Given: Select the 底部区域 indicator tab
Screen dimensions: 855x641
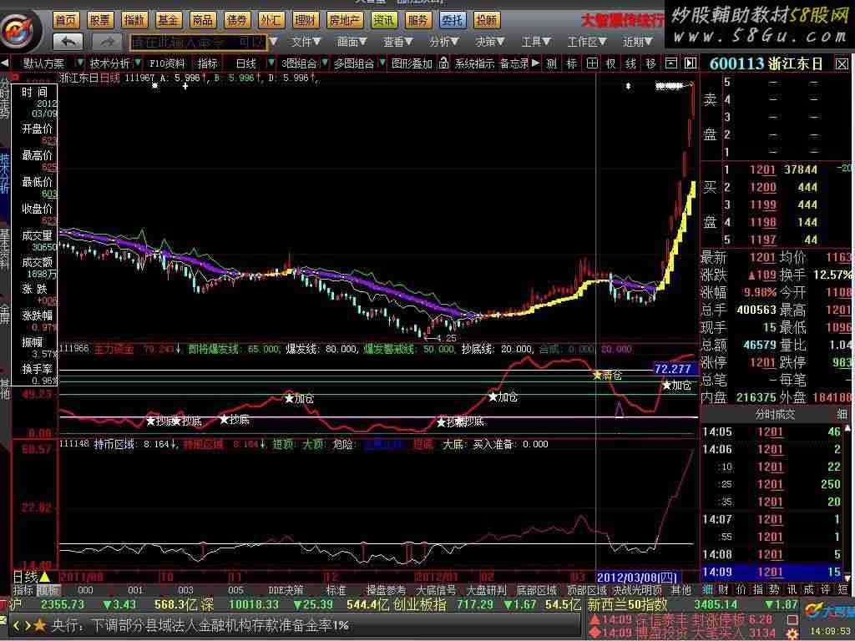Looking at the screenshot, I should 537,590.
